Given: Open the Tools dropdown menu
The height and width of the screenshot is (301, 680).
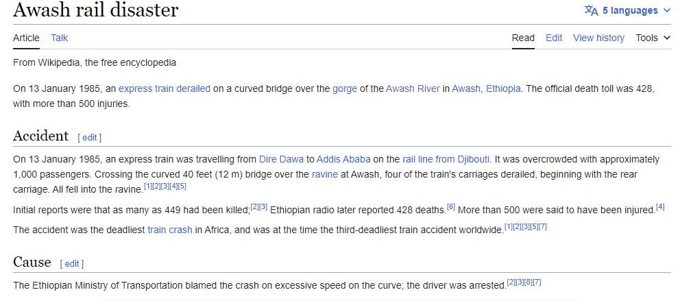Looking at the screenshot, I should (x=653, y=38).
